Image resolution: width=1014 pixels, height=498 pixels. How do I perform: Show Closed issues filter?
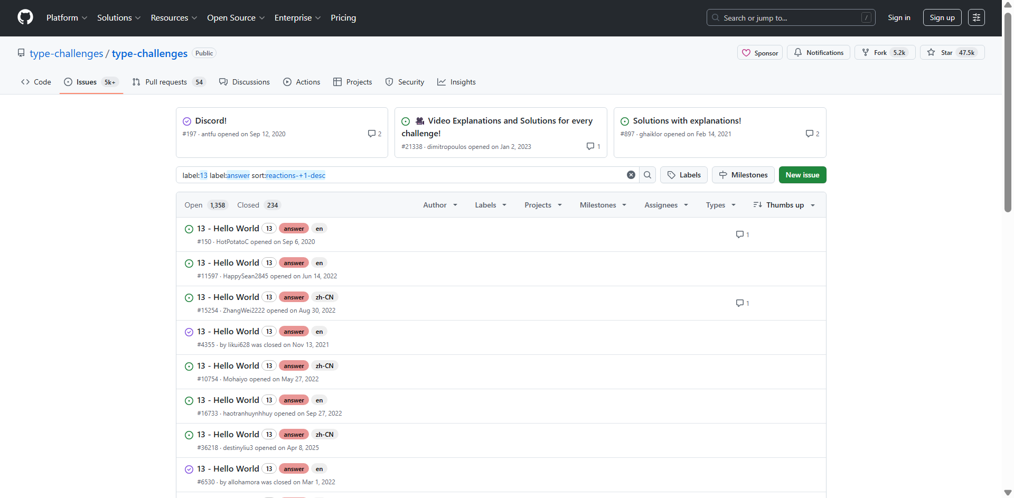point(258,205)
